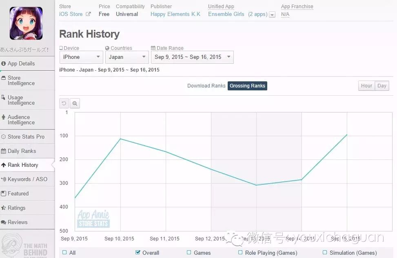
Task: Toggle the All checkbox
Action: click(64, 252)
